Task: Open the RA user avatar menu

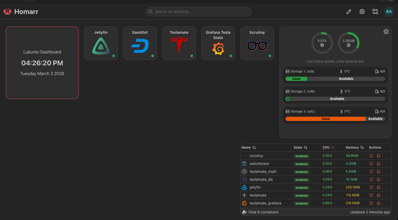Action: [x=389, y=12]
